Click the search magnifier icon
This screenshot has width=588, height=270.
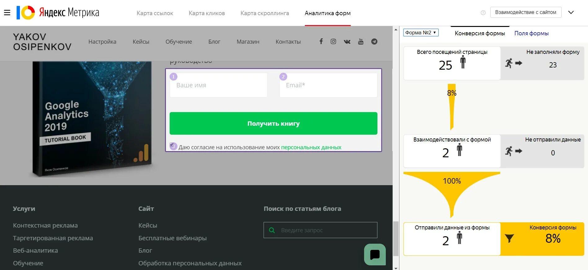coord(272,230)
